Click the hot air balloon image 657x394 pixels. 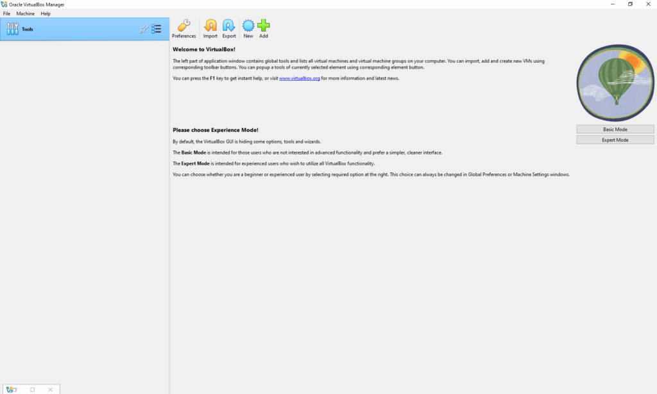point(615,83)
